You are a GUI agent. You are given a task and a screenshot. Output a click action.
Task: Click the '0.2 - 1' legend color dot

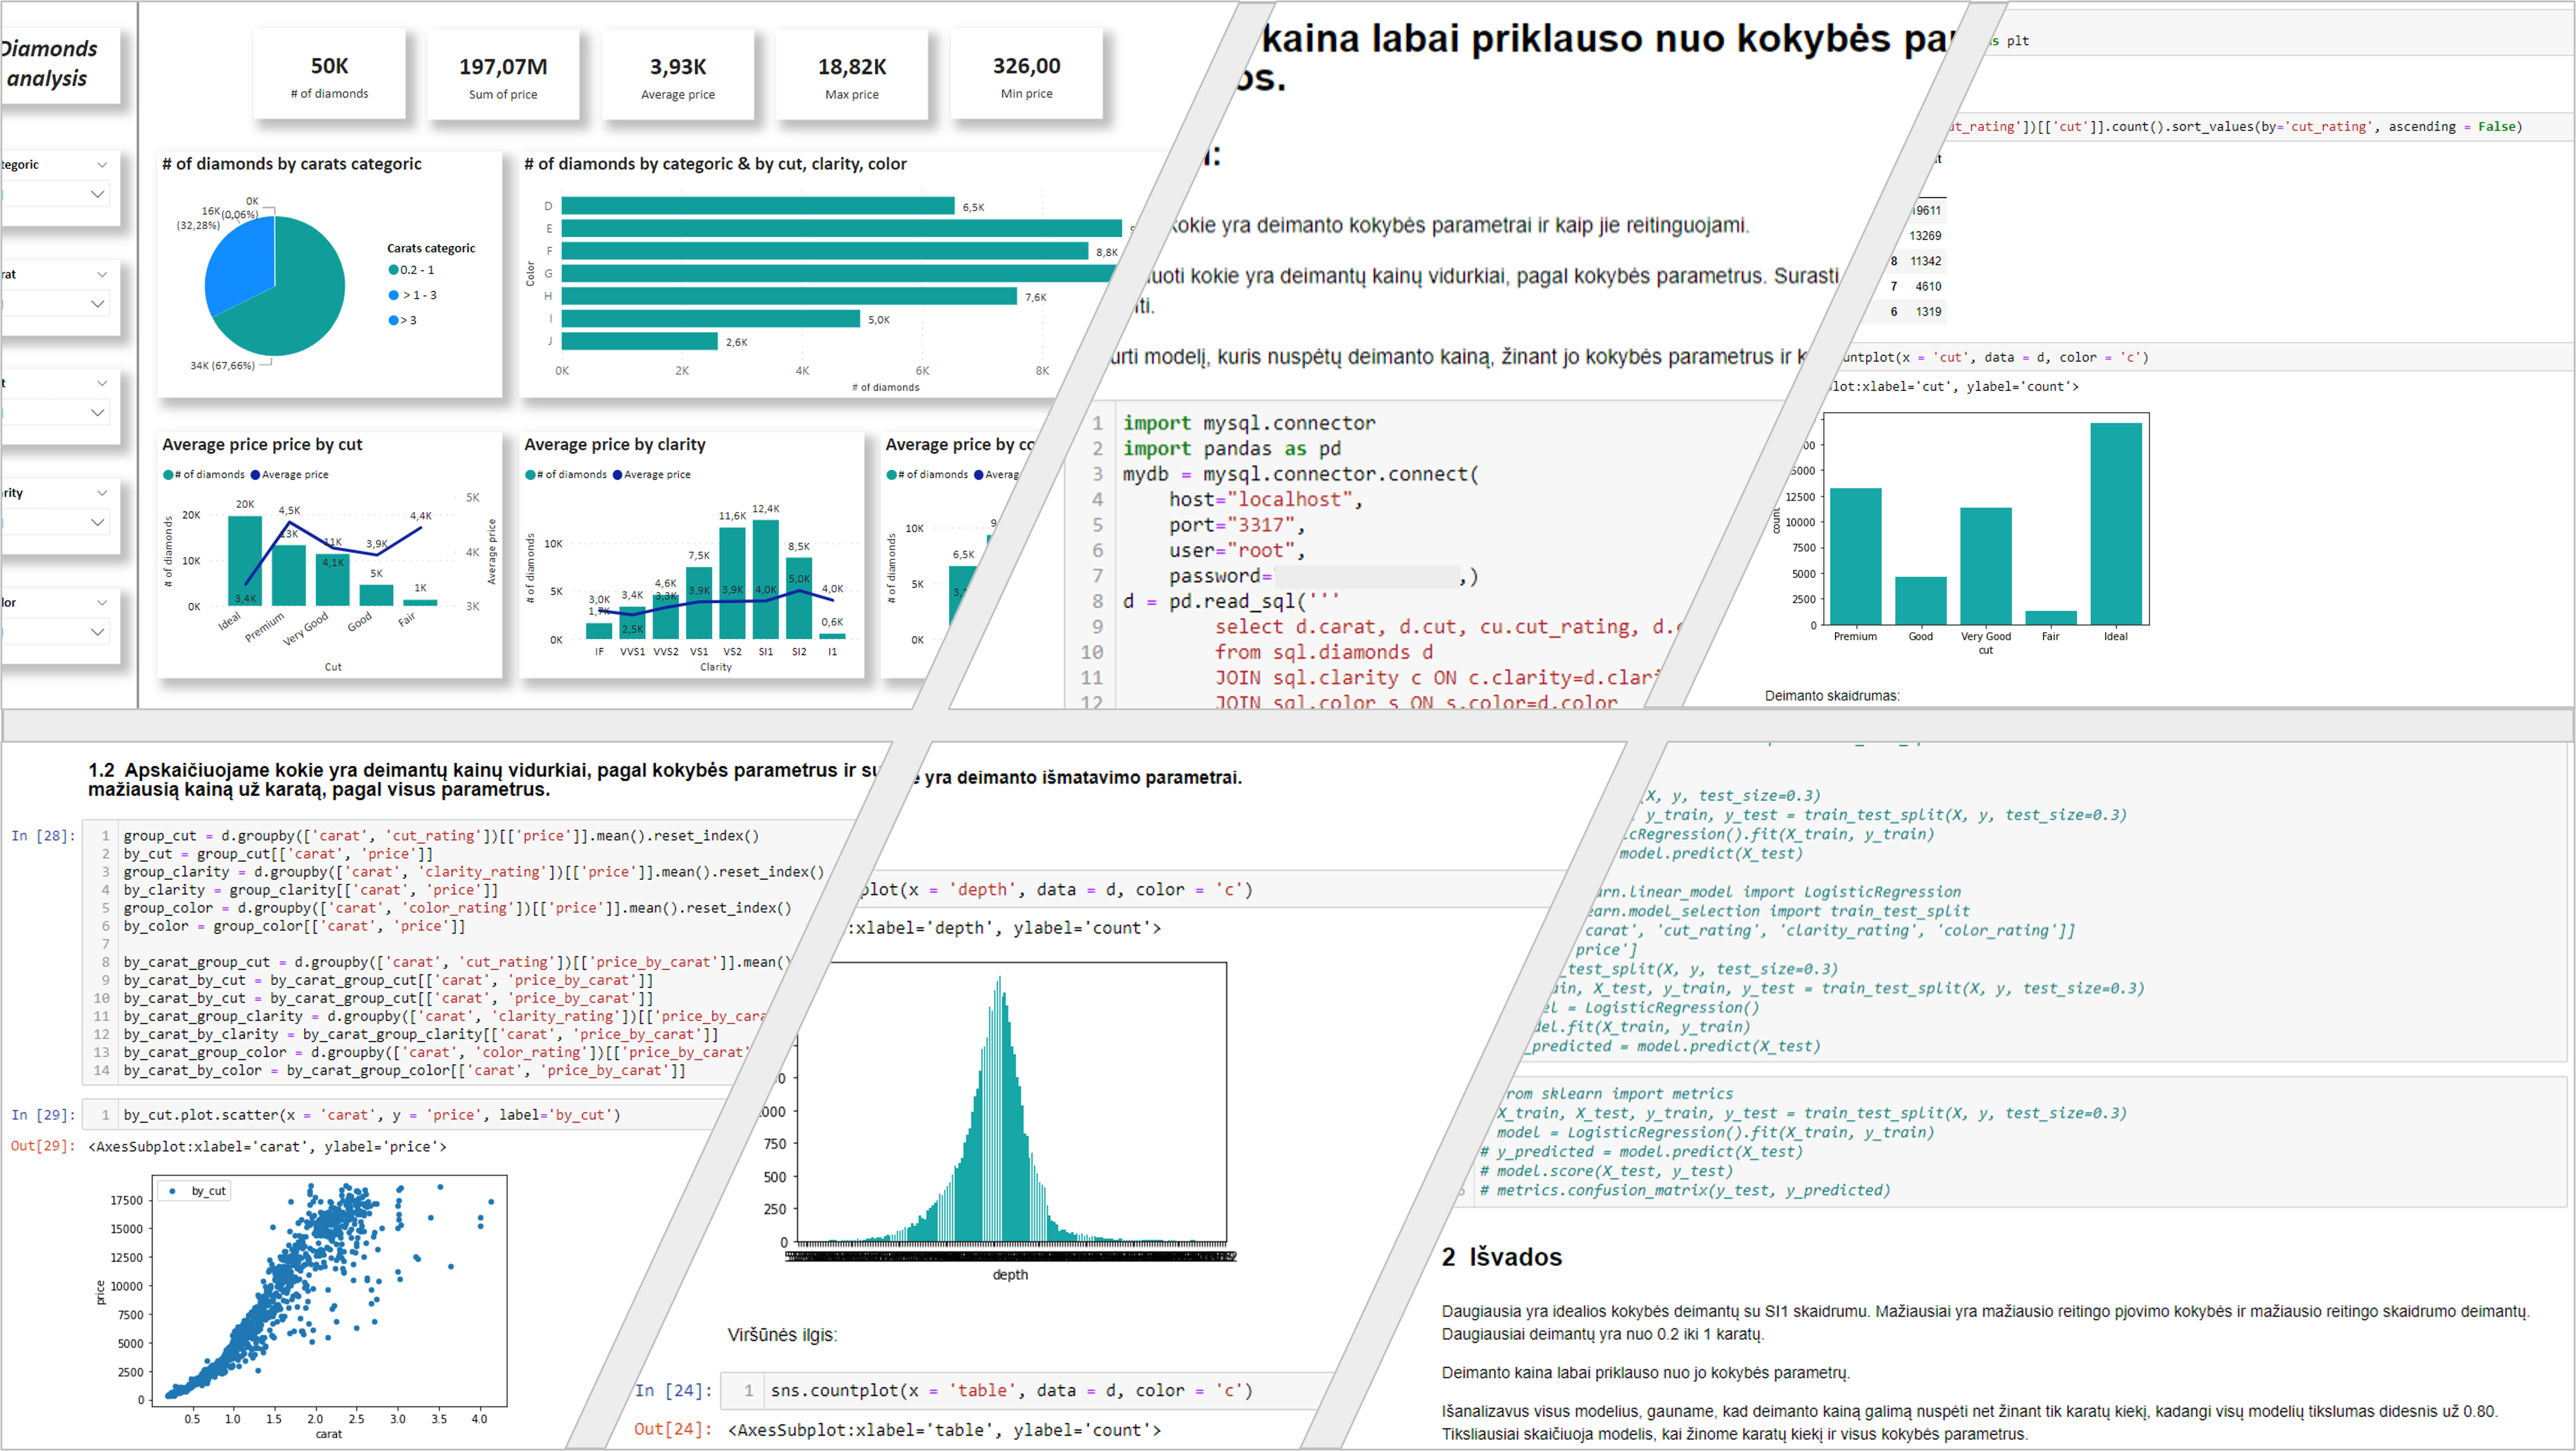(x=394, y=270)
